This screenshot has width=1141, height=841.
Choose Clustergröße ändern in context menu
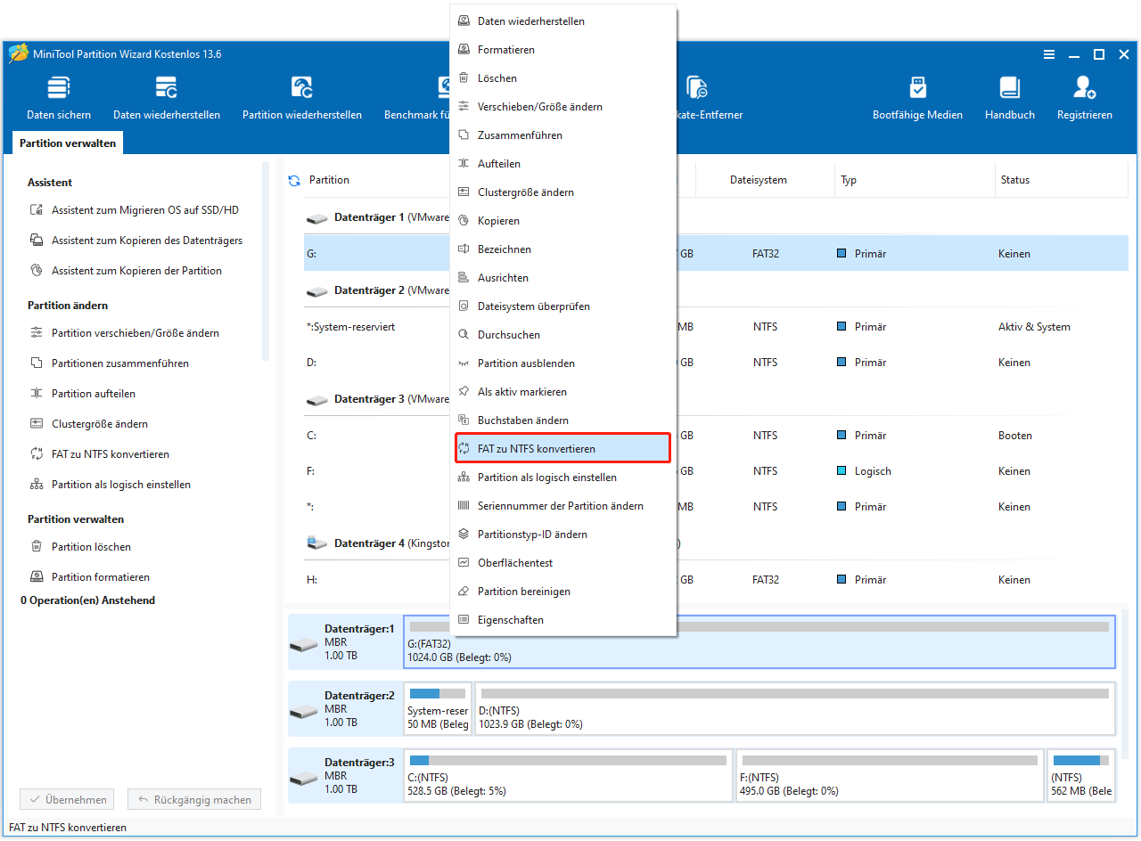click(562, 192)
